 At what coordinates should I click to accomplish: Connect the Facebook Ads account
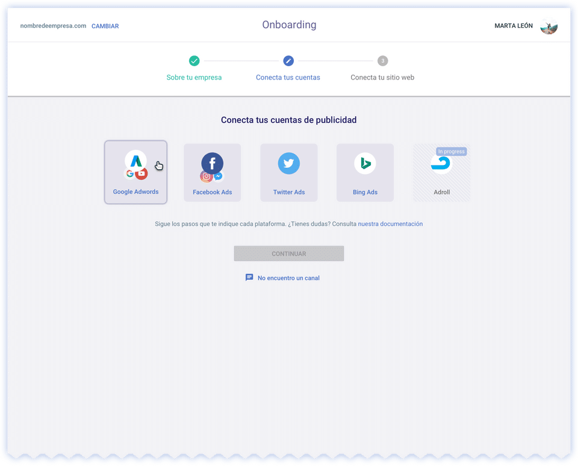pos(213,173)
